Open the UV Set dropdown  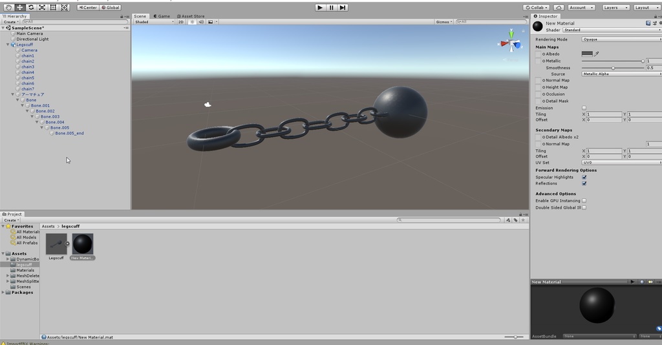tap(621, 162)
